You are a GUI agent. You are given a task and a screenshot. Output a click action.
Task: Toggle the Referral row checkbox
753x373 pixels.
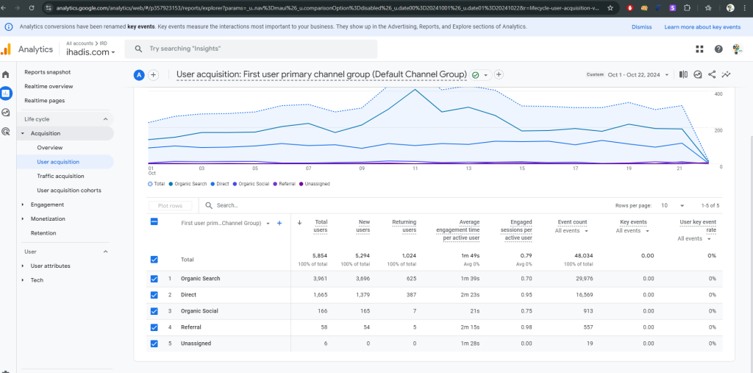[x=154, y=327]
